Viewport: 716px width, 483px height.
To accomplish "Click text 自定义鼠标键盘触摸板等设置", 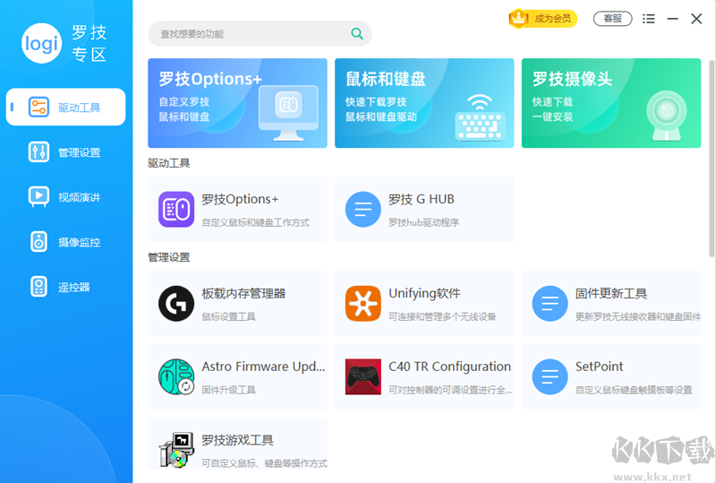I will 634,390.
